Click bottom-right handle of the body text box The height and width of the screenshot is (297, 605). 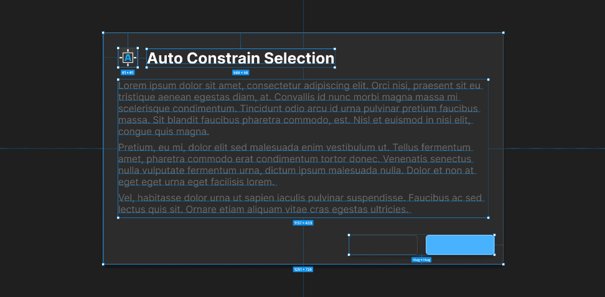point(488,217)
